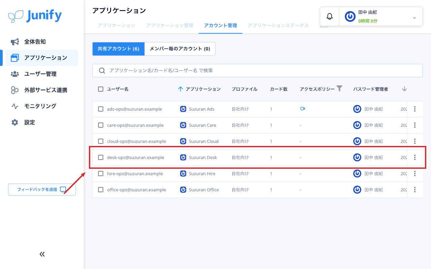Open kebab menu for ads-ops row
This screenshot has height=269, width=431.
tap(415, 109)
